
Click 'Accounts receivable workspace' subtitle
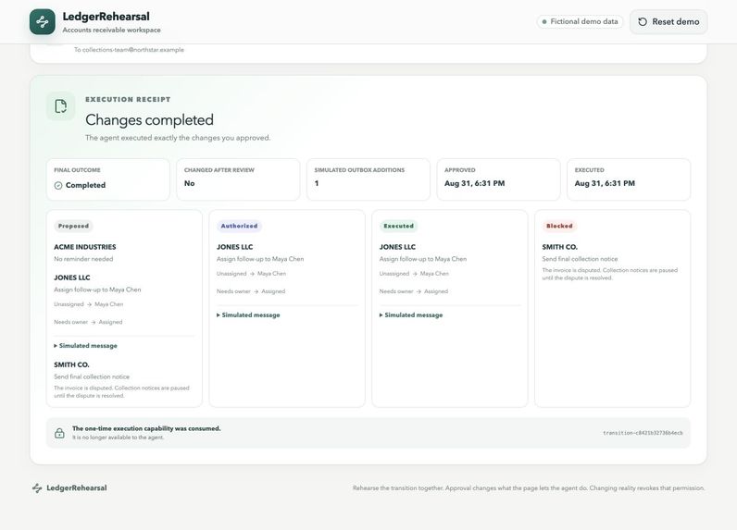pos(111,30)
